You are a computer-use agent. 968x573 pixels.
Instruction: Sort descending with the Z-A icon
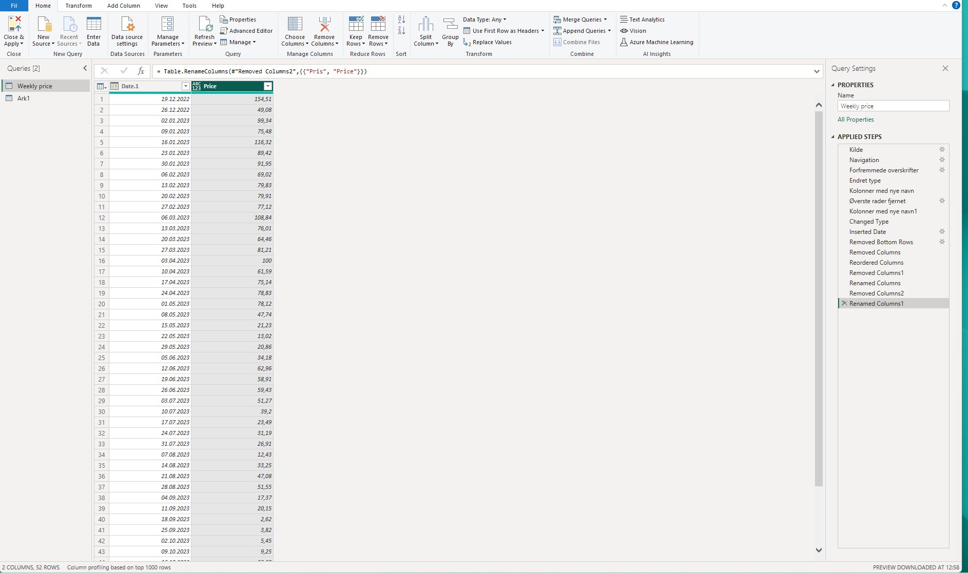401,31
